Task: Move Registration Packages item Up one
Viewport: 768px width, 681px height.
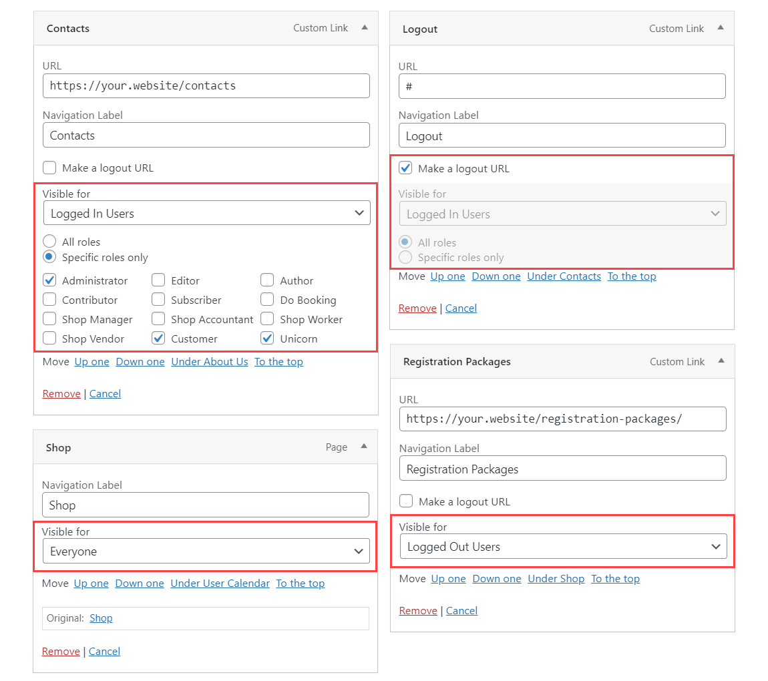Action: coord(448,579)
